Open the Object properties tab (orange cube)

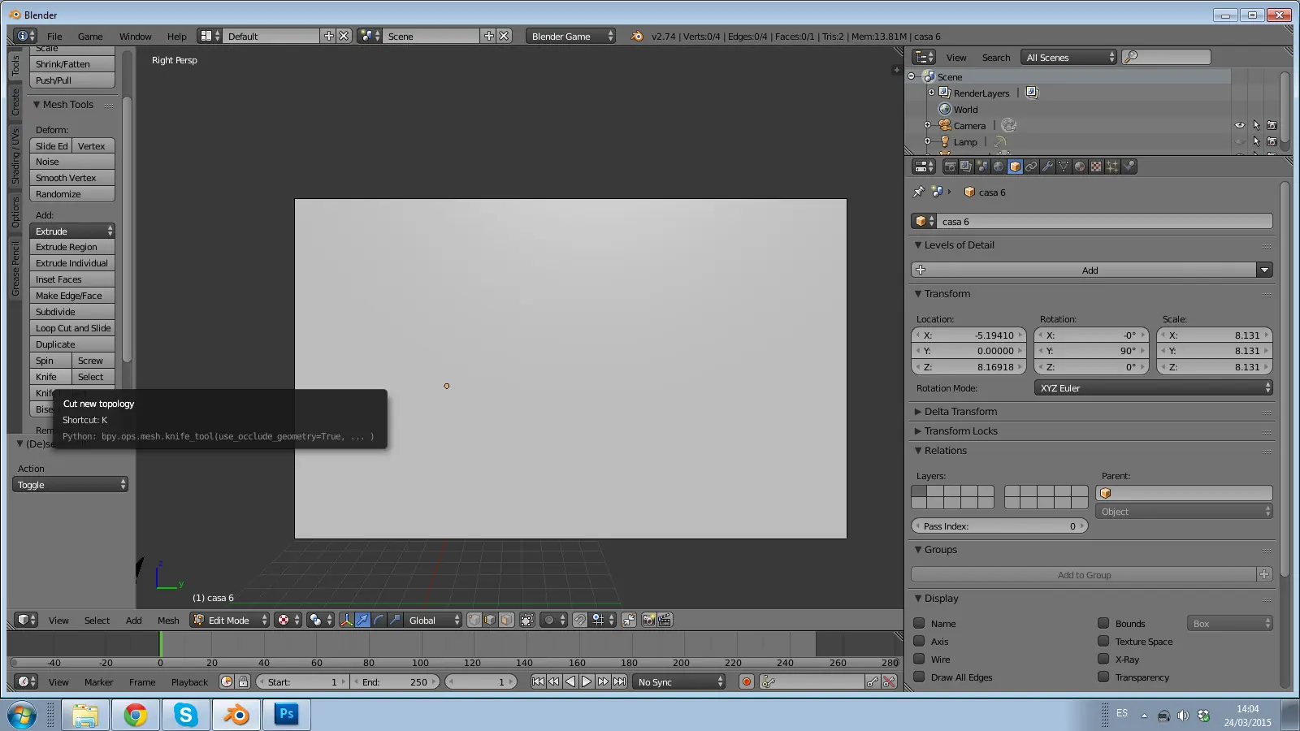point(1015,167)
